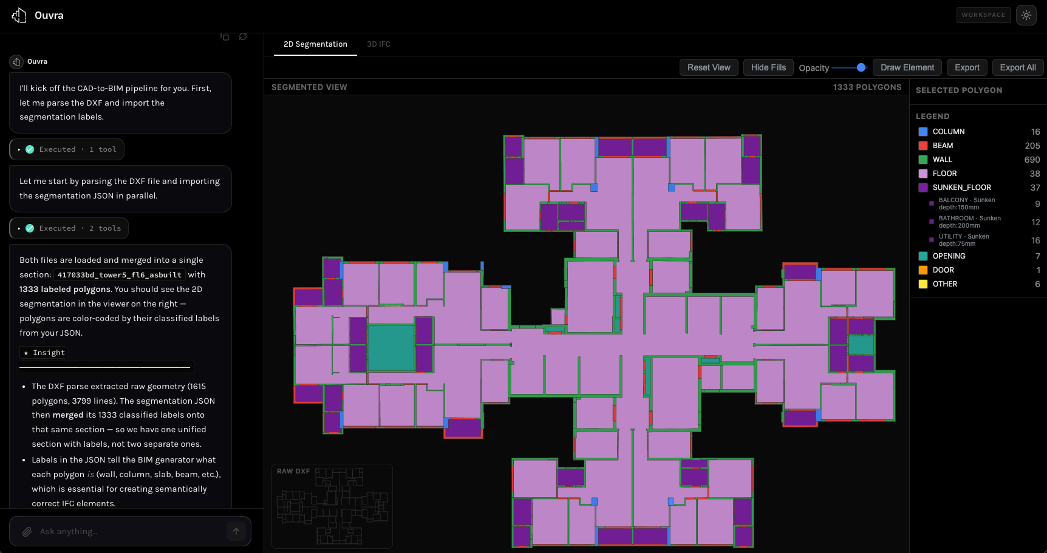Click the Insight star badge in the message
Viewport: 1047px width, 553px height.
[x=43, y=352]
